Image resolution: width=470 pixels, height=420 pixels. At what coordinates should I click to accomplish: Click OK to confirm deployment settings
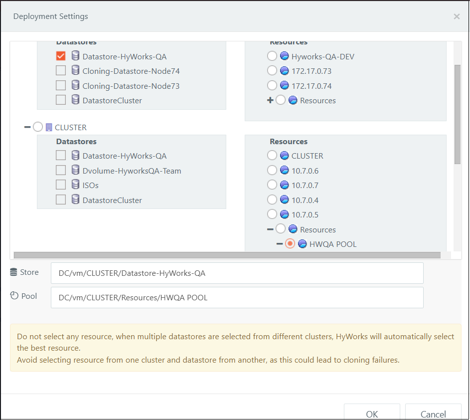(372, 412)
